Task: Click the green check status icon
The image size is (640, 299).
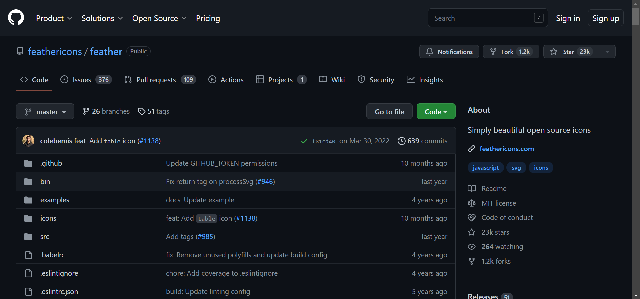Action: coord(304,141)
